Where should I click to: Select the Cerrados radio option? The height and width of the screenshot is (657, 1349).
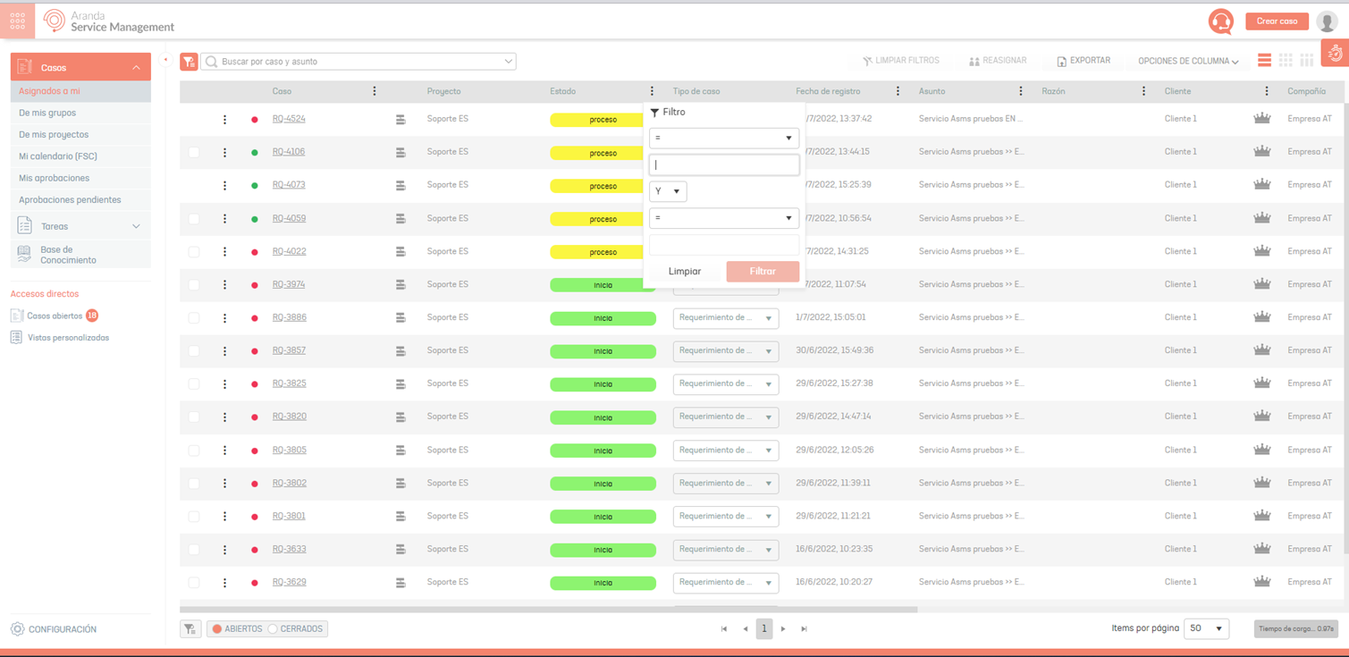point(274,629)
